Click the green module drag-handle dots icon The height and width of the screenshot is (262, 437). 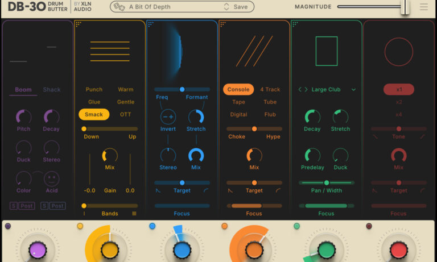(295, 24)
